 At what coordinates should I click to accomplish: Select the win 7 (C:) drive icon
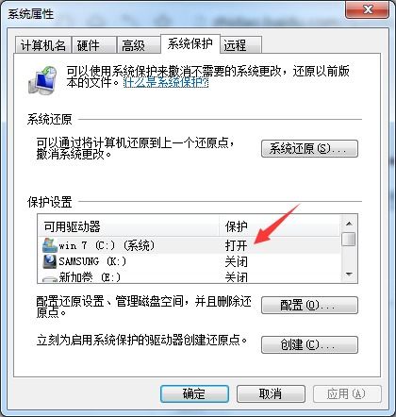[x=50, y=245]
